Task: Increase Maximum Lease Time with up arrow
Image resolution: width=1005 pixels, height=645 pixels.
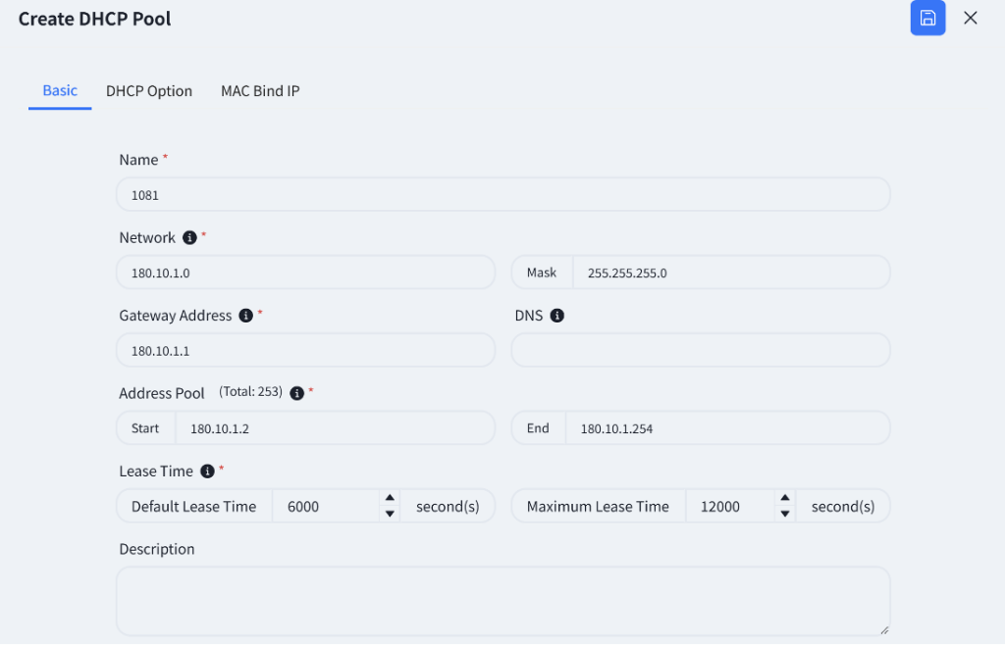Action: coord(785,498)
